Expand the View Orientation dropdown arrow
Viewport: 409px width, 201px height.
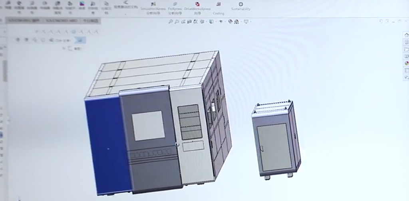(206, 22)
